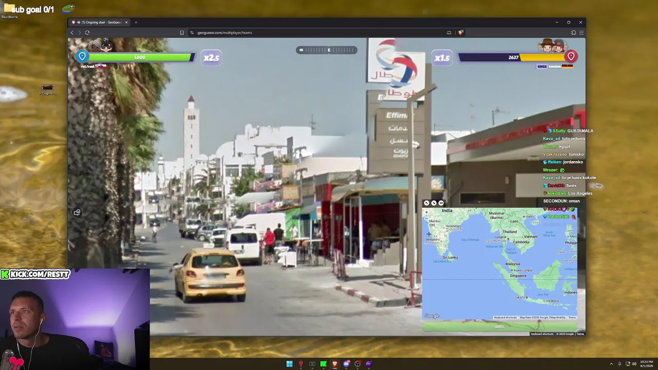
Task: Shrink the guess map with the second arrow
Action: pos(434,203)
